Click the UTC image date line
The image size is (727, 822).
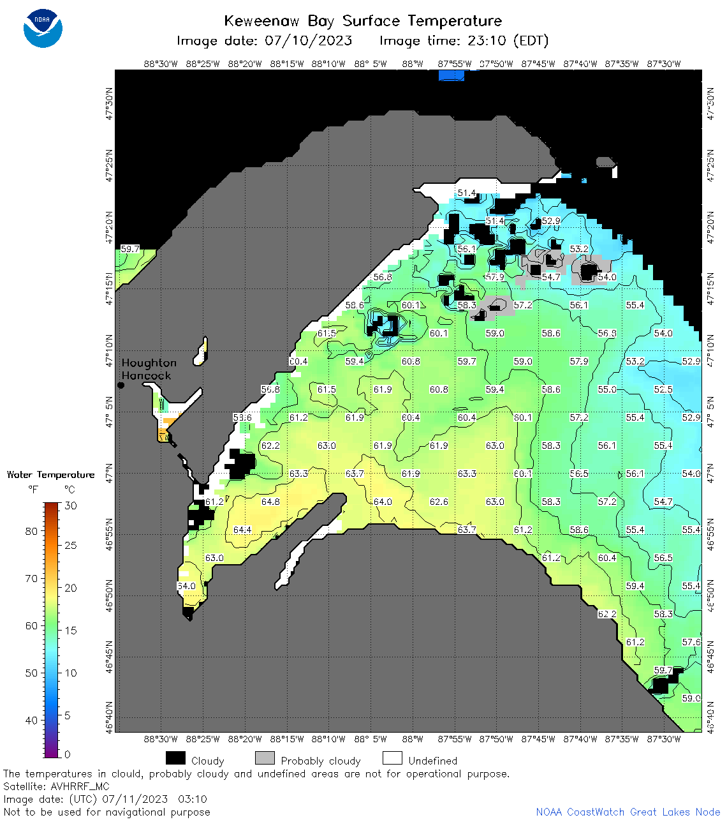click(x=105, y=799)
